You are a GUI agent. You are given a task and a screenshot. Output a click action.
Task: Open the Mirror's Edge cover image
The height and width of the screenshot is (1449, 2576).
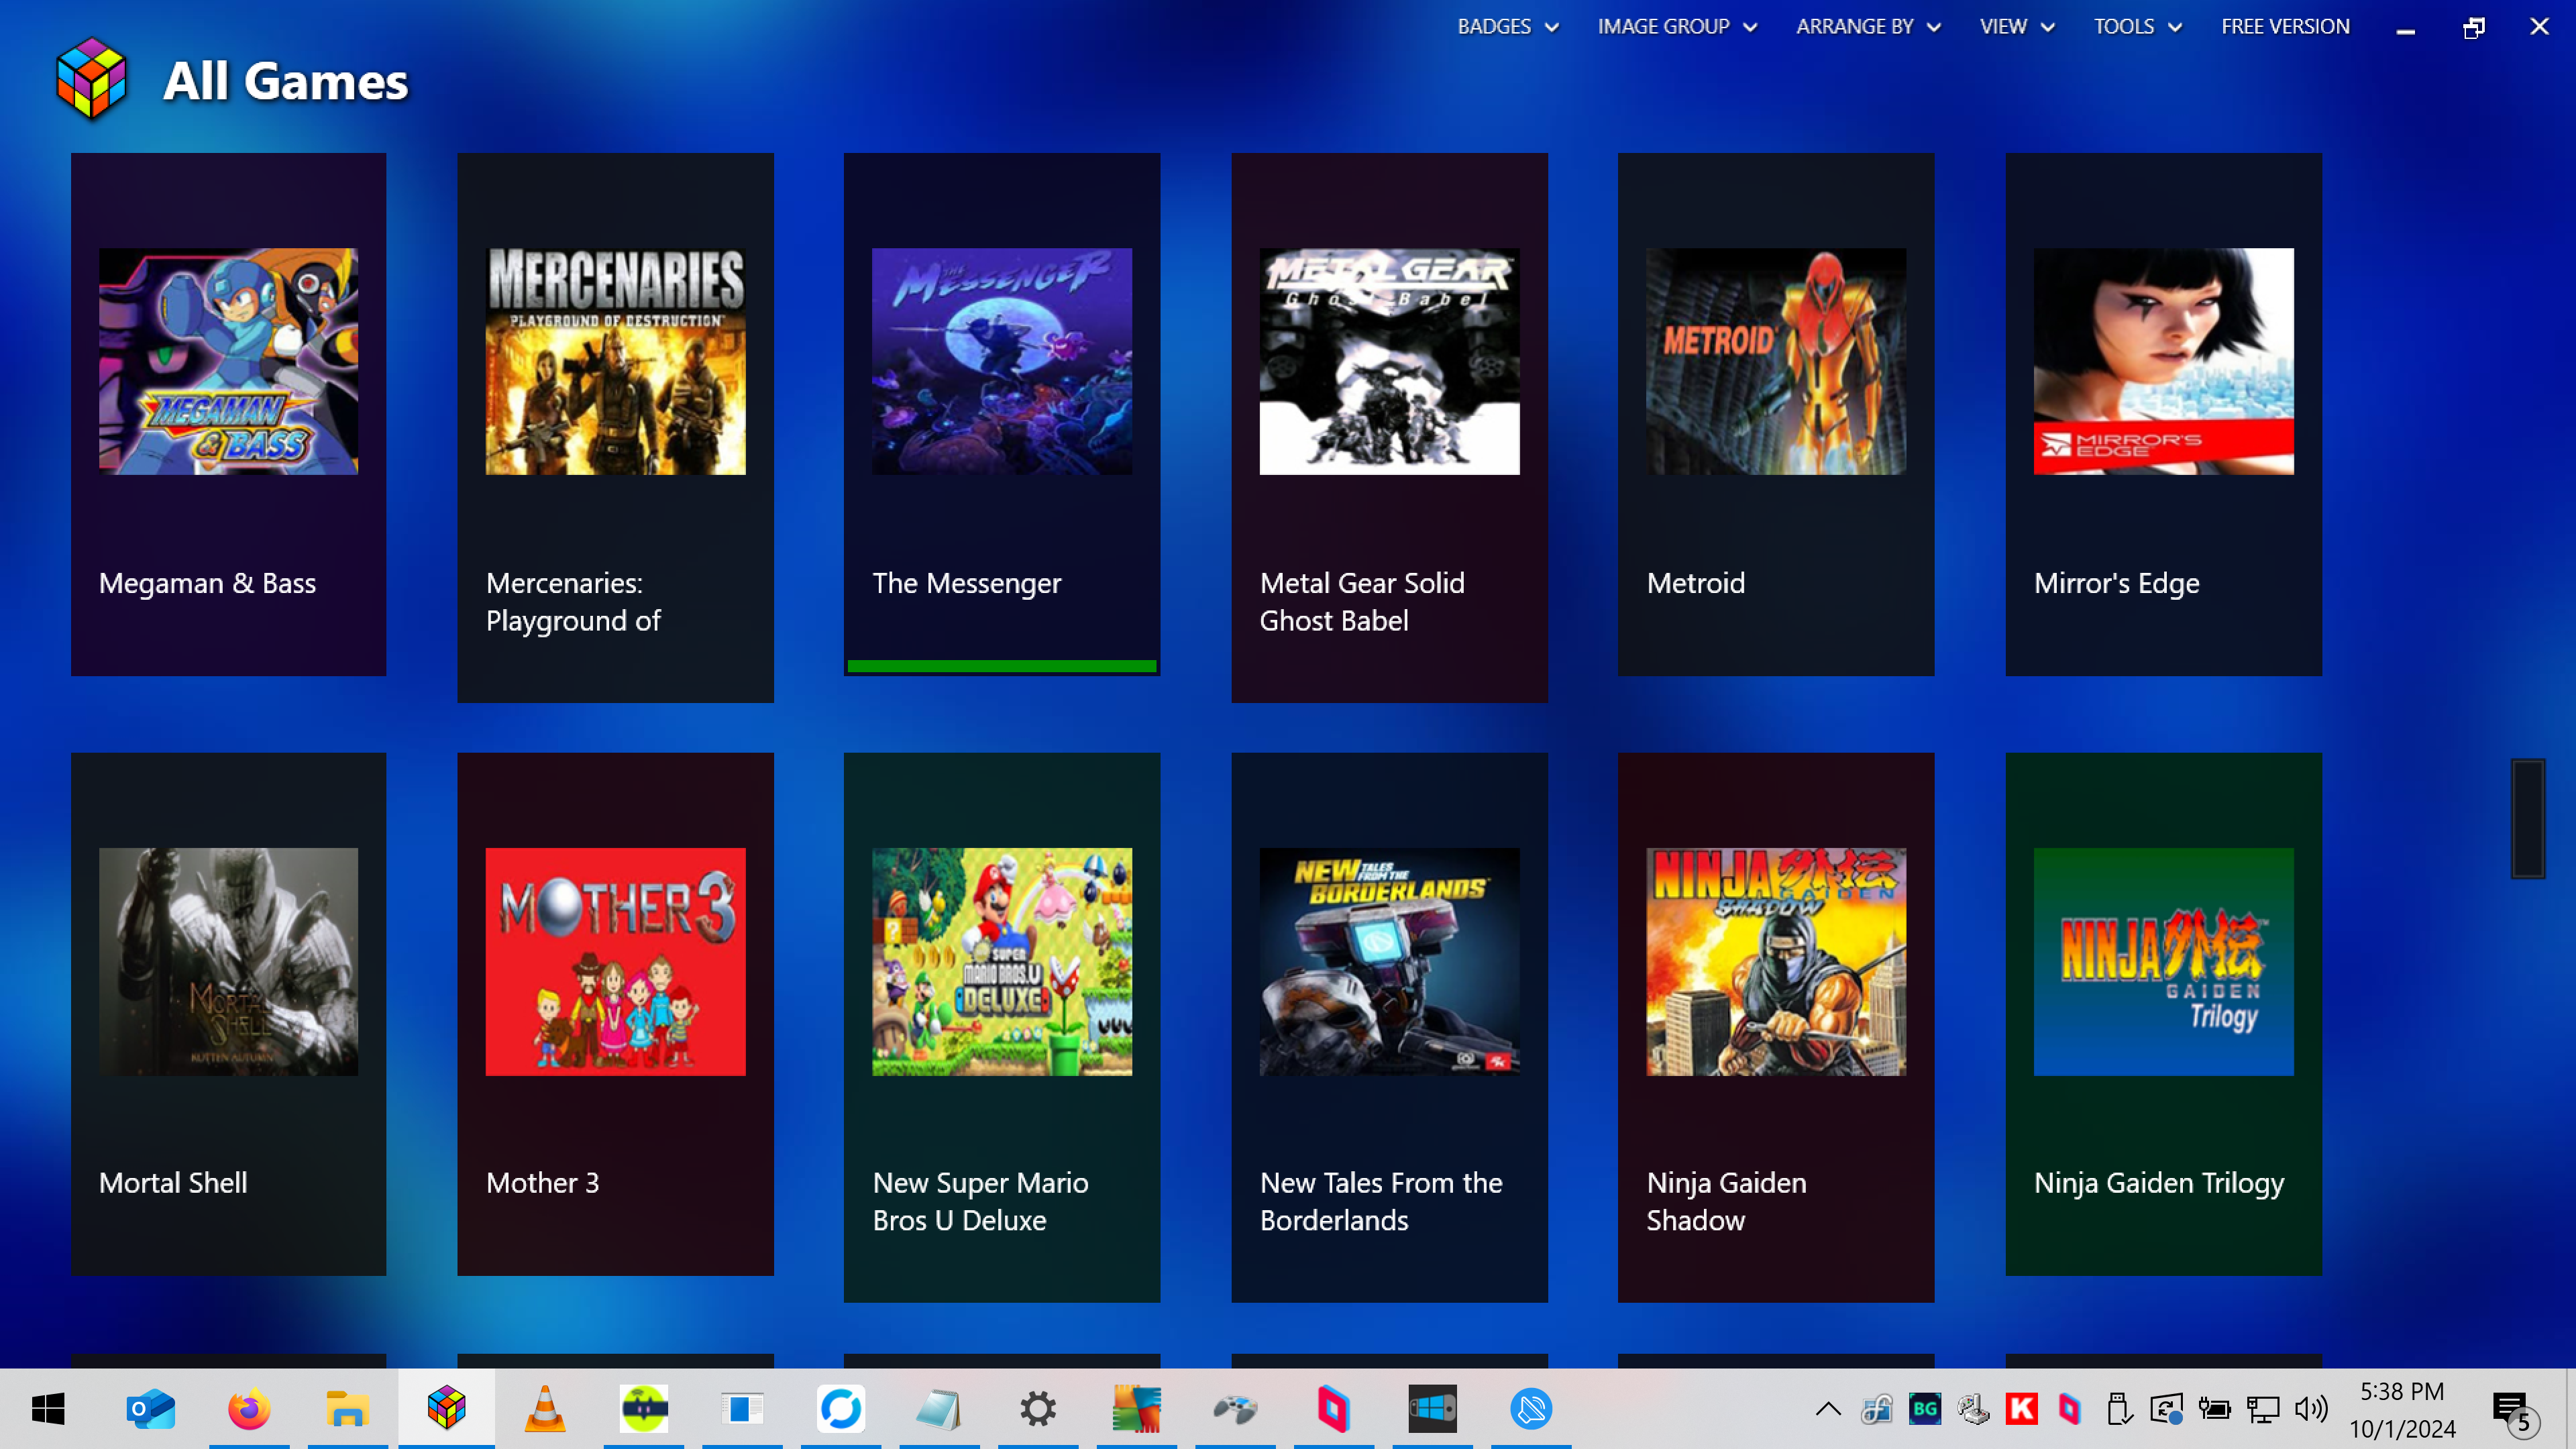(2164, 361)
